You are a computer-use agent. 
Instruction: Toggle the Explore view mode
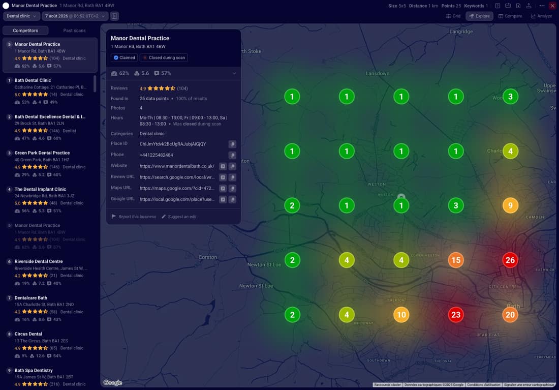[479, 16]
